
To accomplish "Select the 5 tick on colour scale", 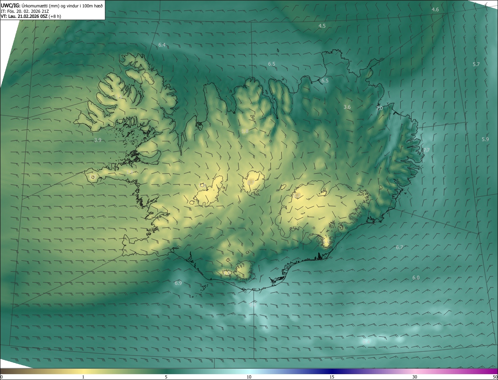I will (166, 377).
